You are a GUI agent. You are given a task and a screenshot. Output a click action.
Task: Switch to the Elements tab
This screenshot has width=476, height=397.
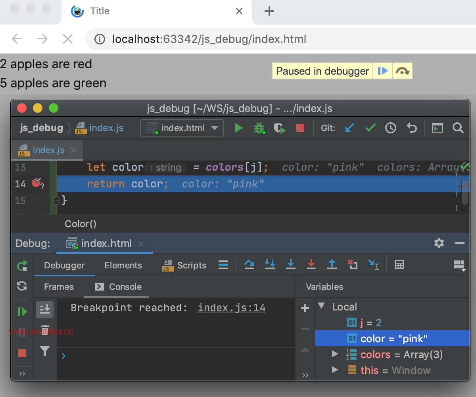pos(123,266)
